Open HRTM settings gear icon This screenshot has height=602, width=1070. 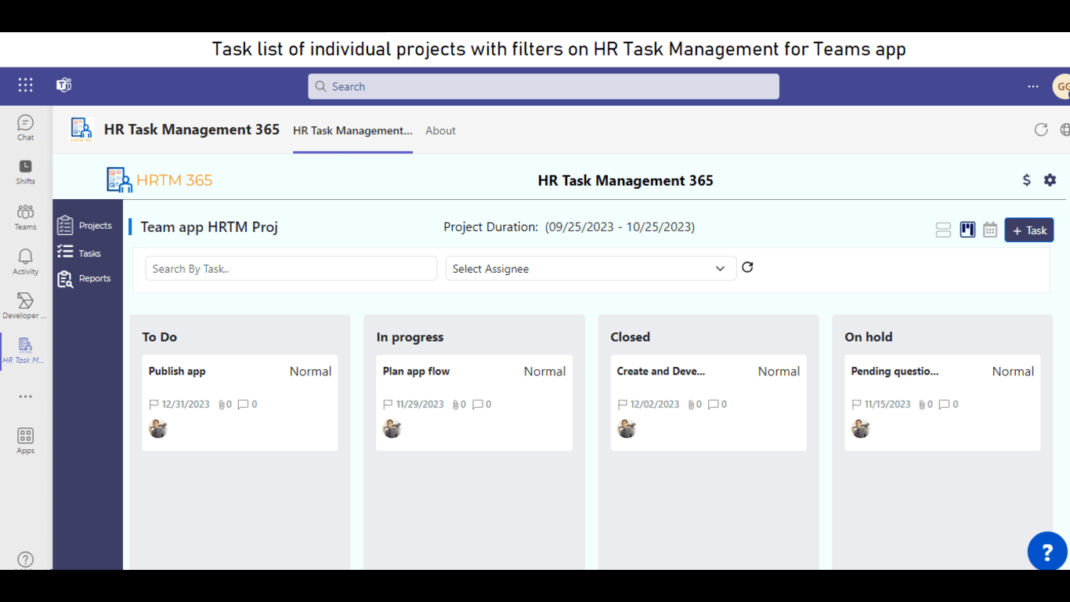(x=1050, y=180)
